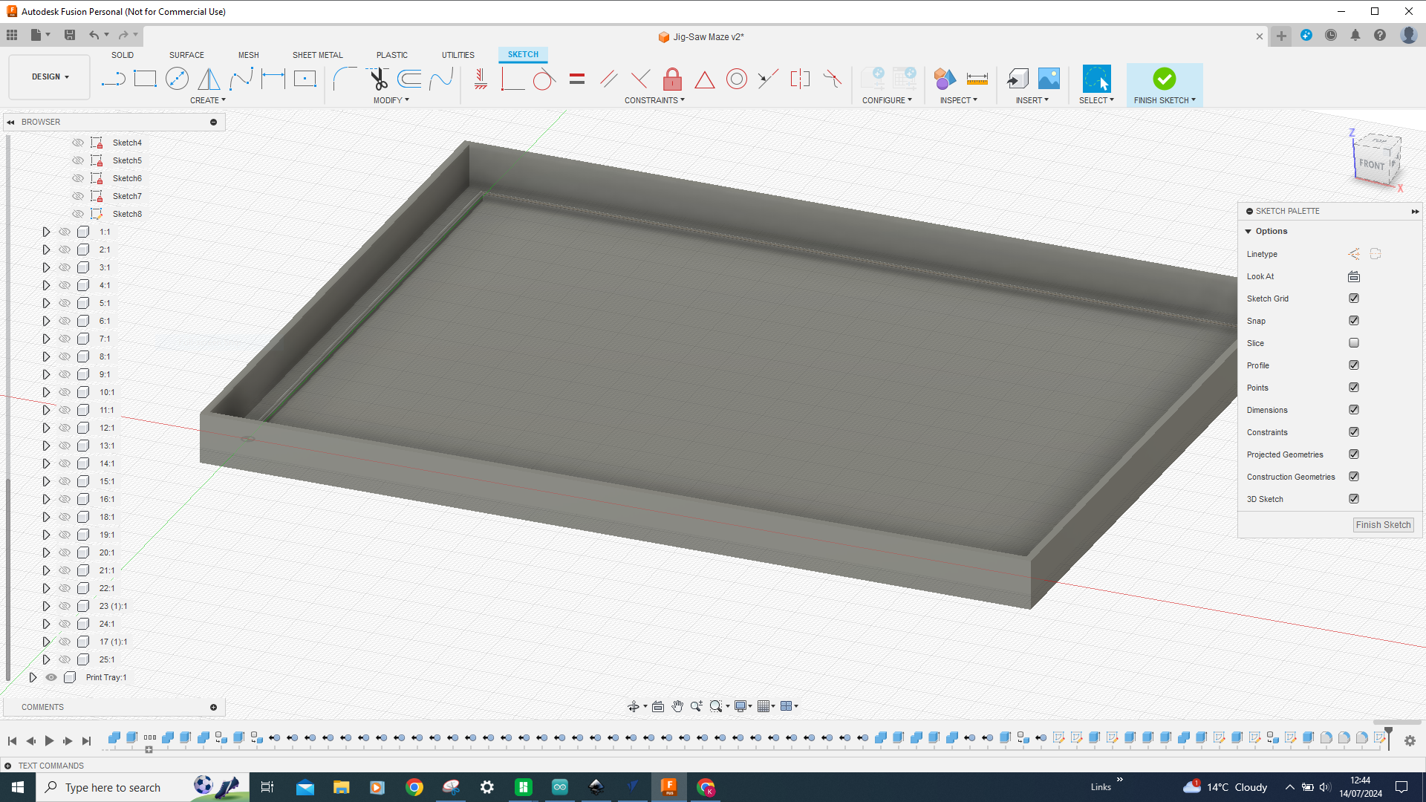Select the Offset tool
Image resolution: width=1426 pixels, height=802 pixels.
pyautogui.click(x=409, y=79)
